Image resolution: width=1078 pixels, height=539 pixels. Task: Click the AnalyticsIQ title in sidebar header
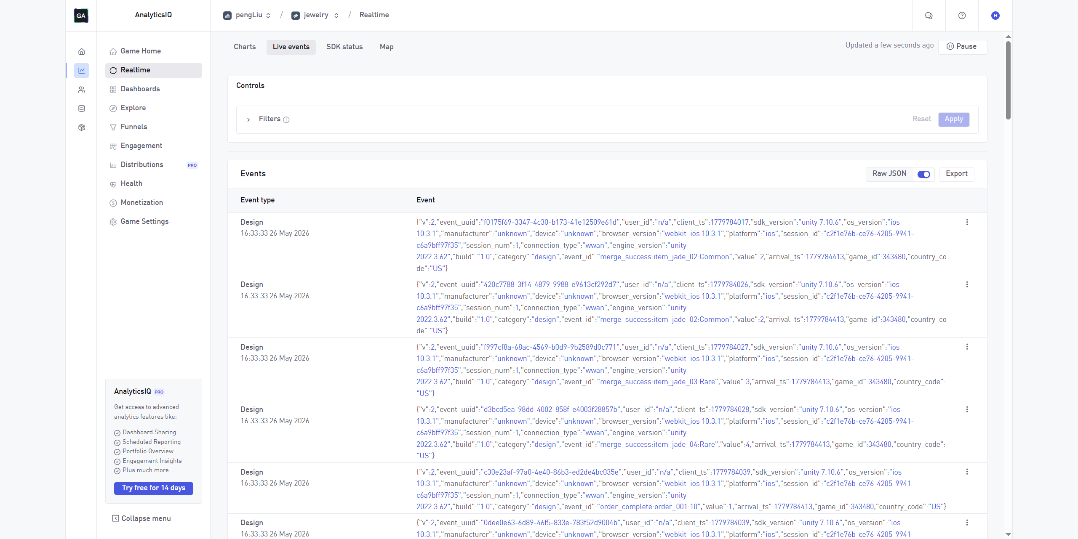pyautogui.click(x=153, y=15)
